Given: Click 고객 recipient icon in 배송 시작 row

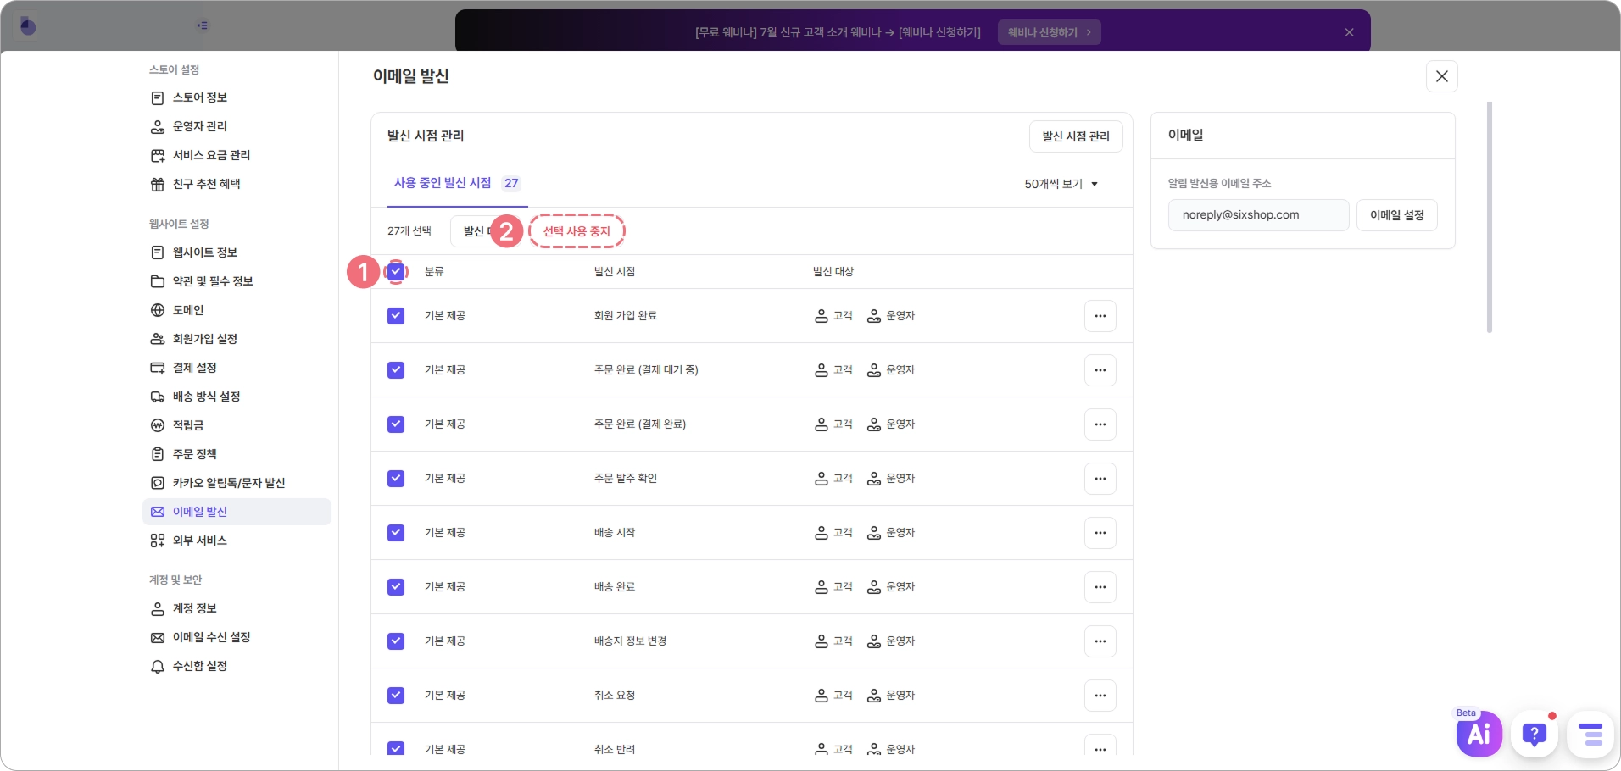Looking at the screenshot, I should (x=821, y=533).
